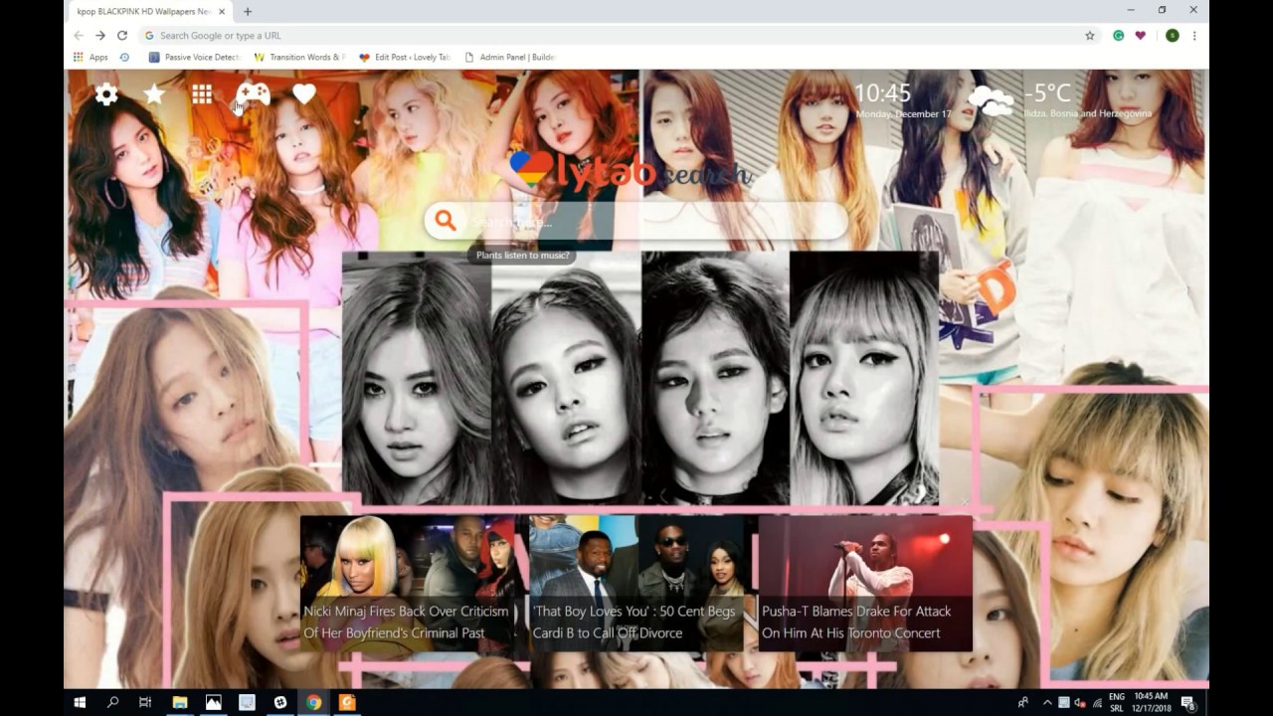Image resolution: width=1273 pixels, height=716 pixels.
Task: Go forward in browser history
Action: pyautogui.click(x=100, y=35)
